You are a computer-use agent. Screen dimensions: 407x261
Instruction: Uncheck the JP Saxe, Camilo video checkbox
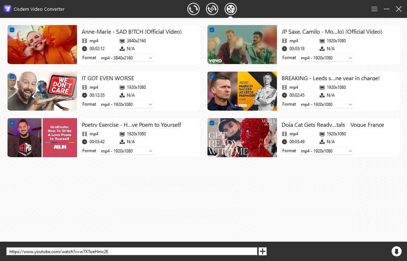pos(212,30)
